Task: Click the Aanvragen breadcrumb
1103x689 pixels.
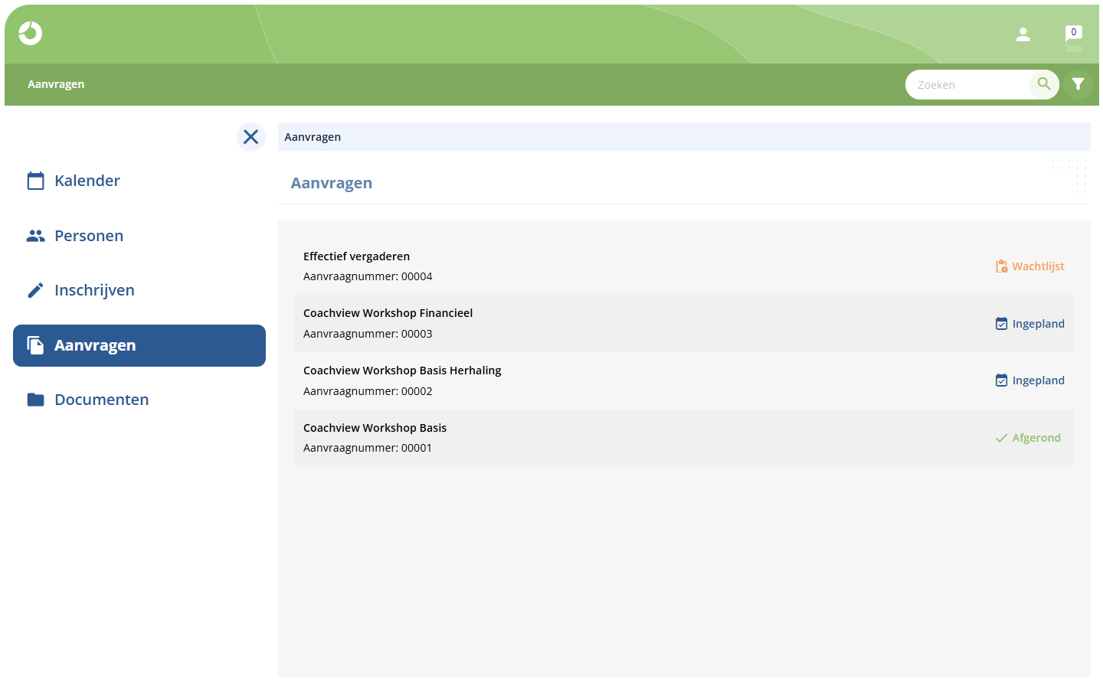Action: tap(313, 137)
